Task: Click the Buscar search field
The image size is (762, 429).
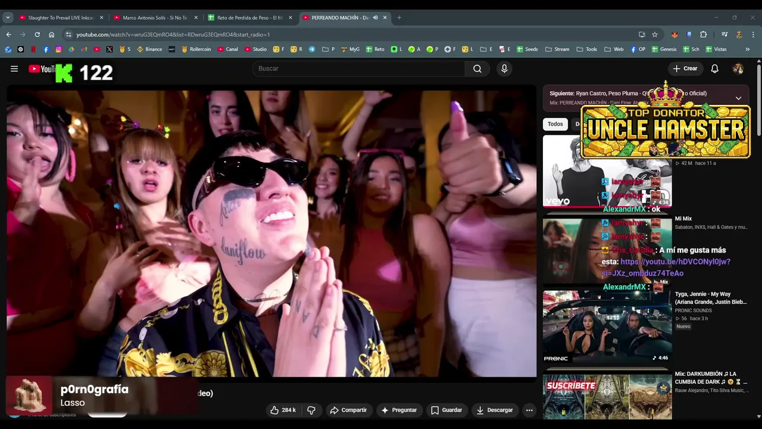Action: (358, 69)
